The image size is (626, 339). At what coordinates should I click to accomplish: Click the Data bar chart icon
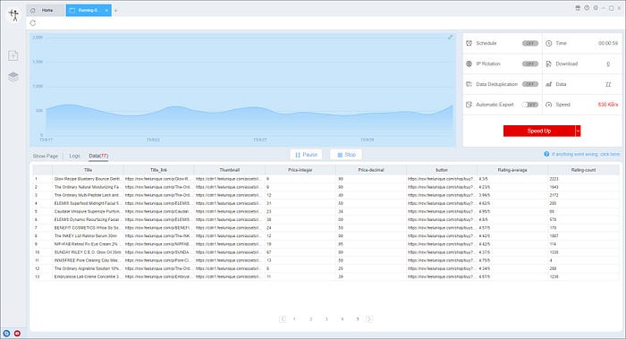coord(548,84)
